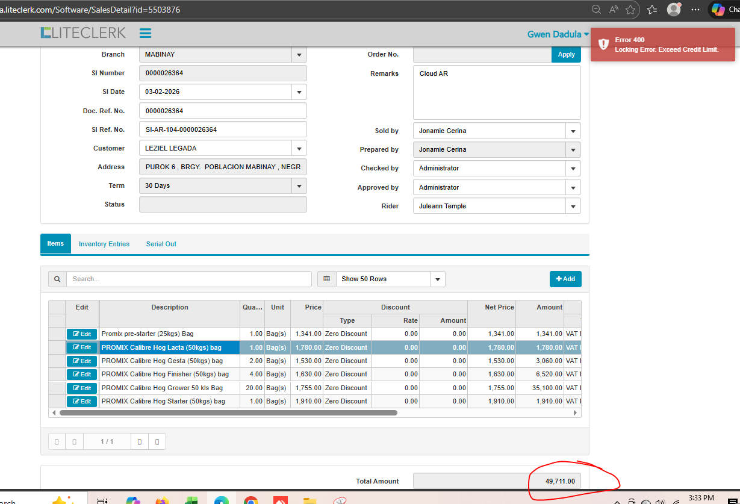The image size is (740, 504).
Task: Click the Add button above the items table
Action: 565,279
